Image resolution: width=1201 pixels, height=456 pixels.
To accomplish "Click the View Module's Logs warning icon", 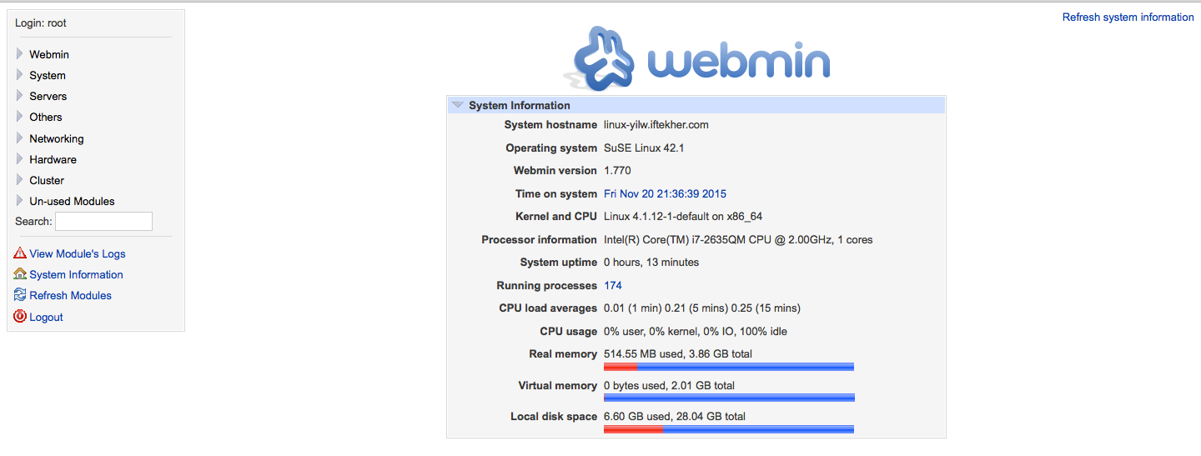I will coord(20,253).
